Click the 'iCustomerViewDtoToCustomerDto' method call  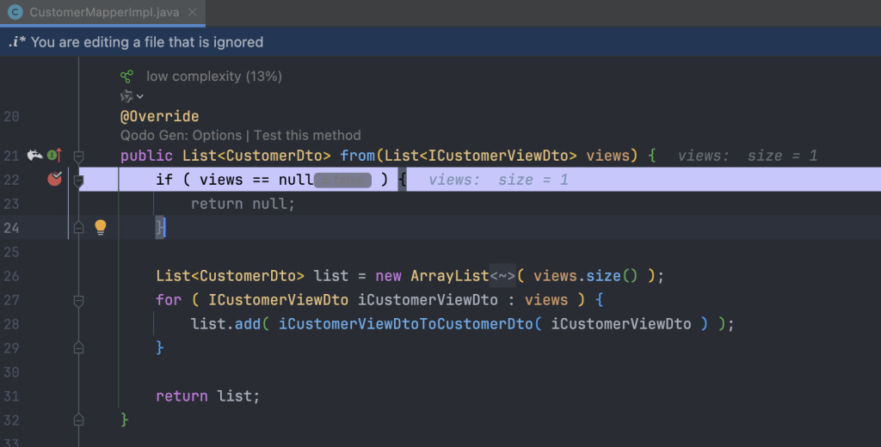(x=406, y=324)
